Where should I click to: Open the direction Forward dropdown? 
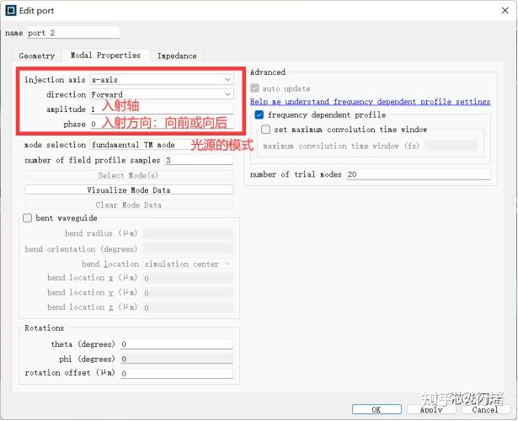pos(162,94)
